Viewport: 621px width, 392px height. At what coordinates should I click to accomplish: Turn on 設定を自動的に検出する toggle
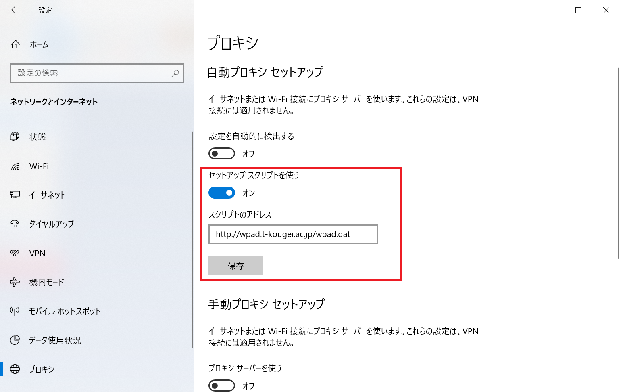(x=222, y=153)
